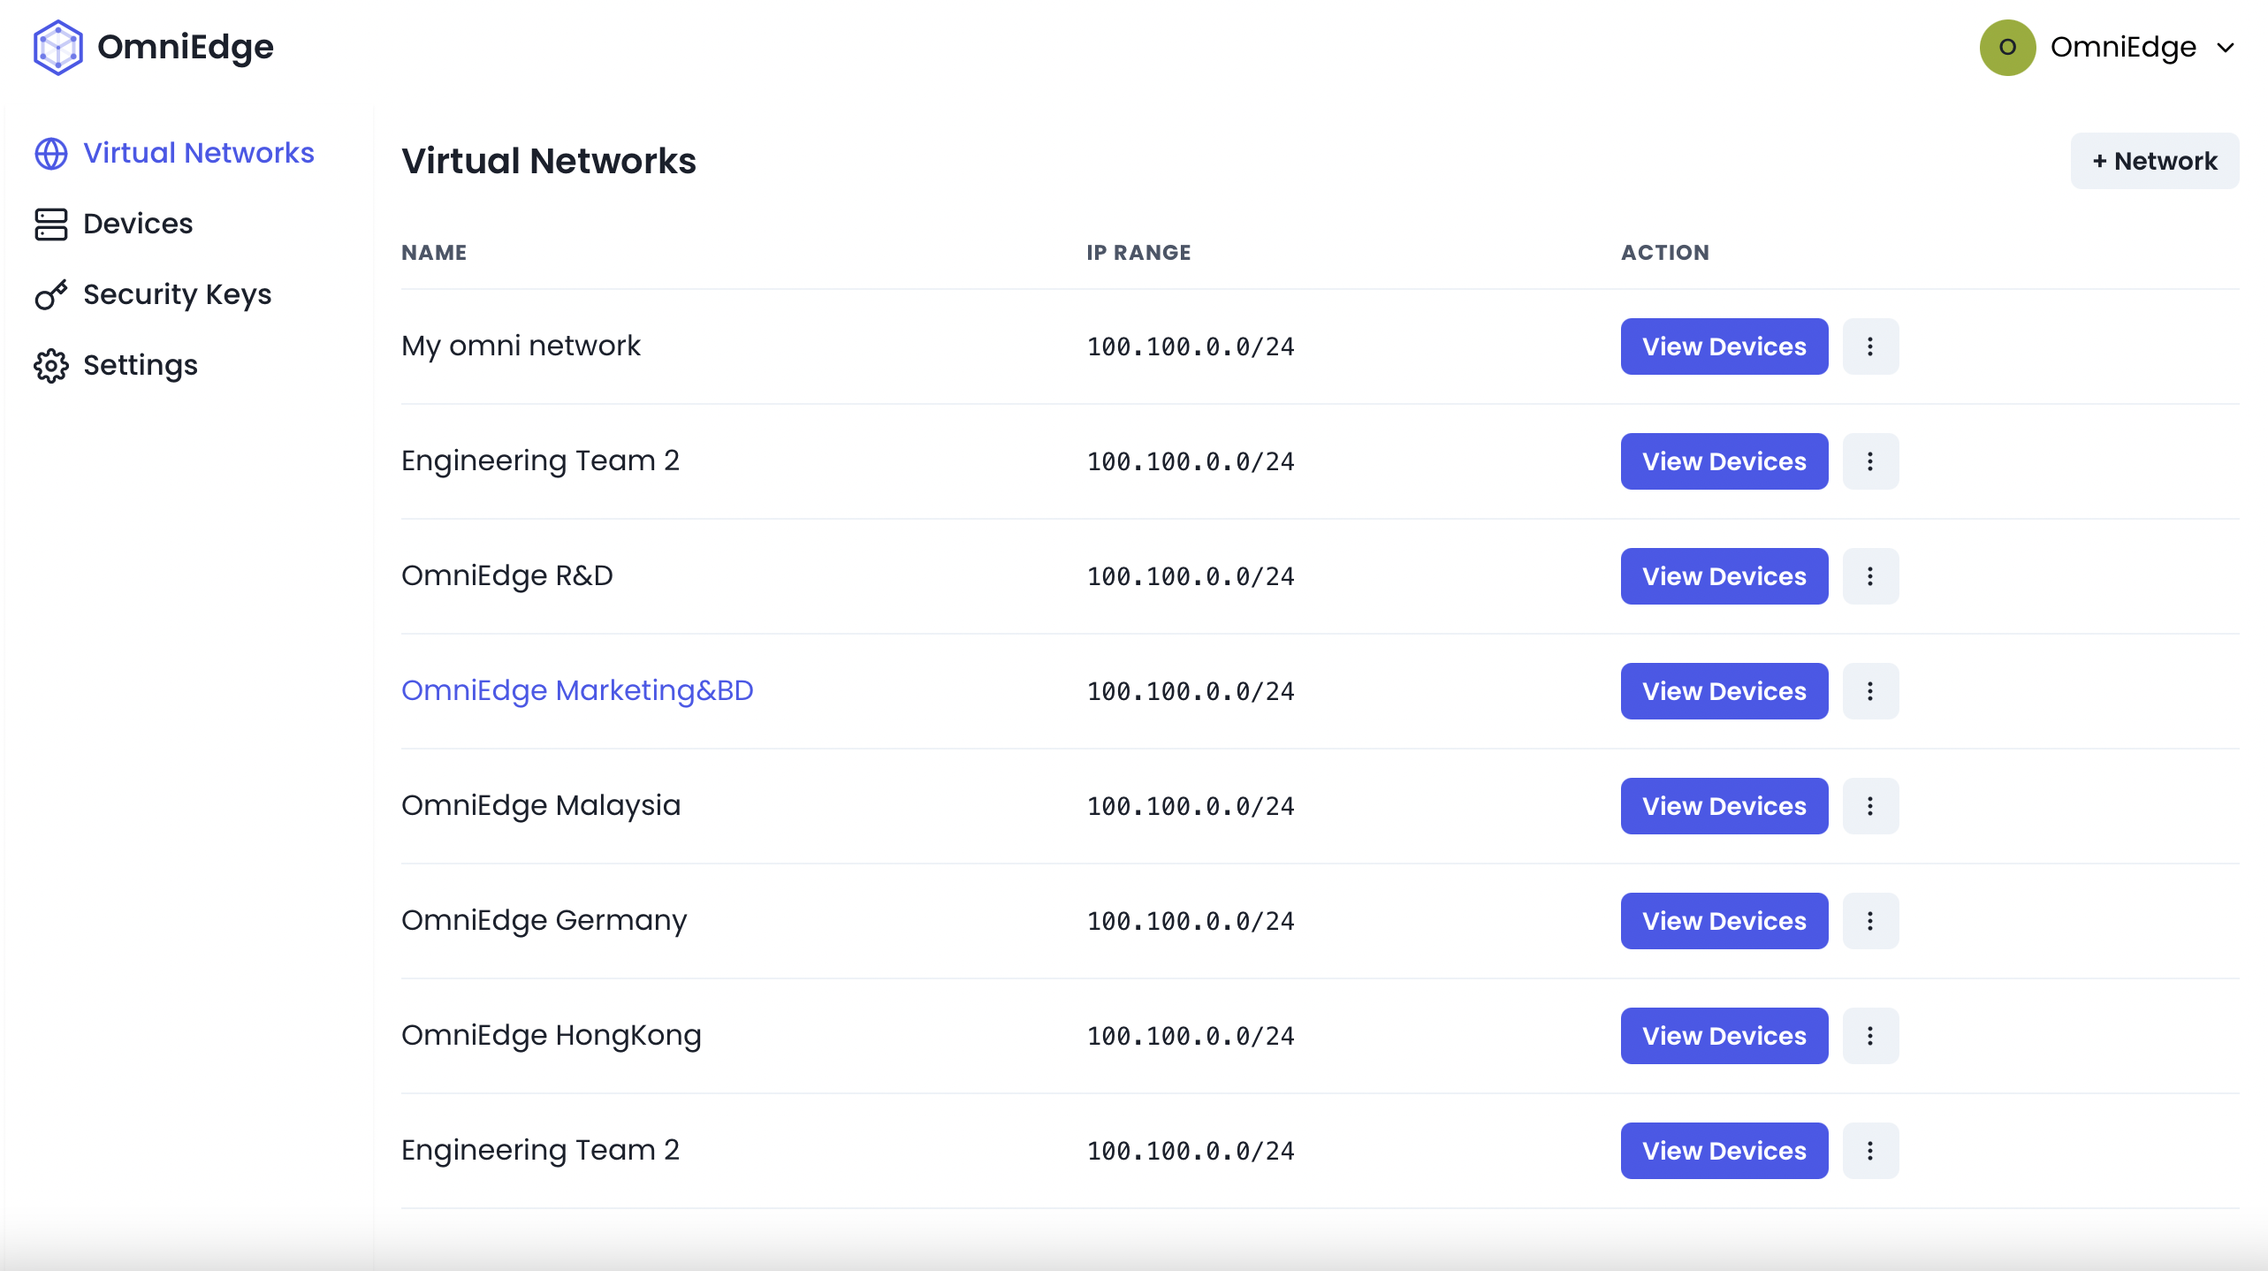The height and width of the screenshot is (1271, 2268).
Task: Click the OmniEdge cube logo icon
Action: (x=58, y=47)
